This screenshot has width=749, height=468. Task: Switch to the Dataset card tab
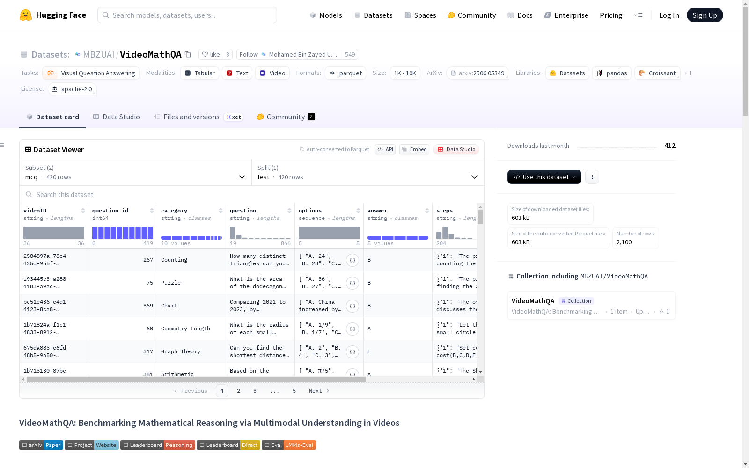(x=52, y=117)
